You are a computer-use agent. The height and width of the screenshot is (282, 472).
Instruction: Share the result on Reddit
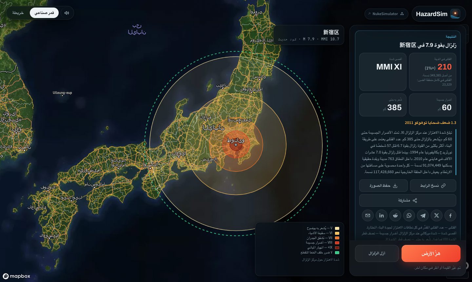[x=395, y=215]
